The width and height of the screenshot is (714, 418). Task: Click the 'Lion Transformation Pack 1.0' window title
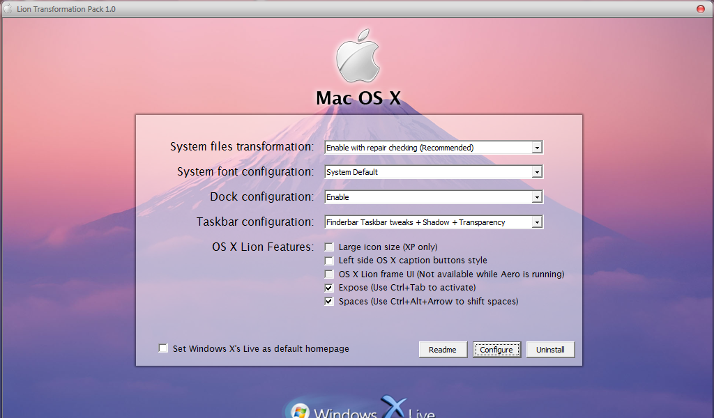66,9
